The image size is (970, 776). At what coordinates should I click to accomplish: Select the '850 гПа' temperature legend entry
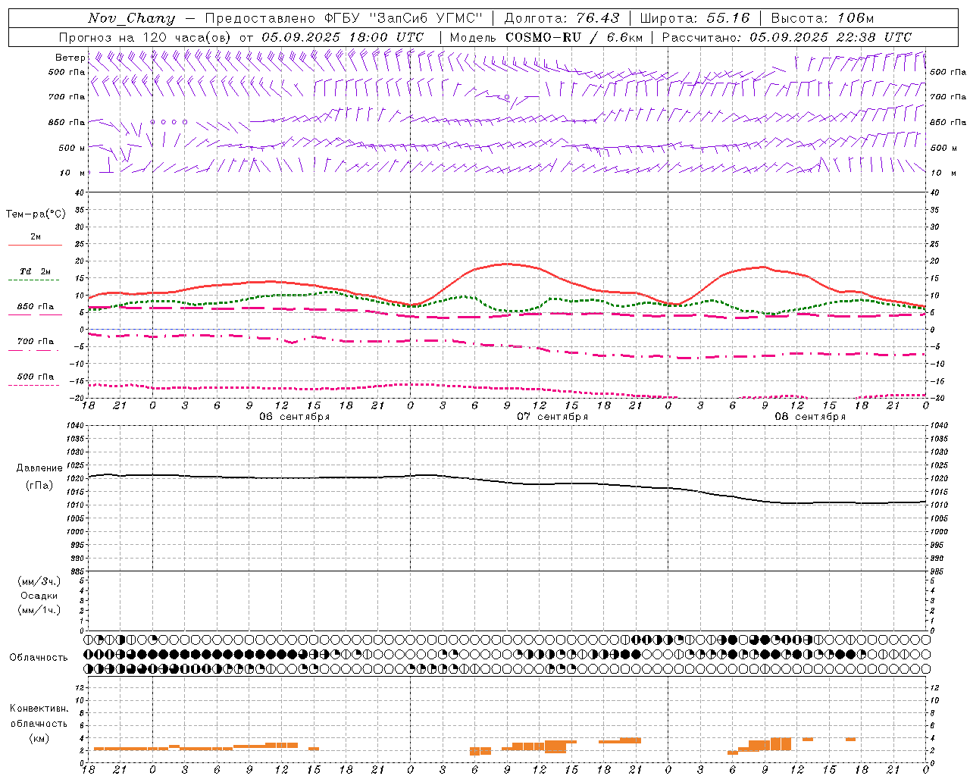[36, 306]
